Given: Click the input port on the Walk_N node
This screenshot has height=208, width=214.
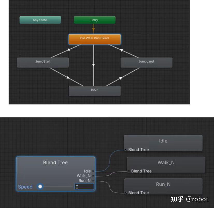Looking at the screenshot, I should point(129,171).
